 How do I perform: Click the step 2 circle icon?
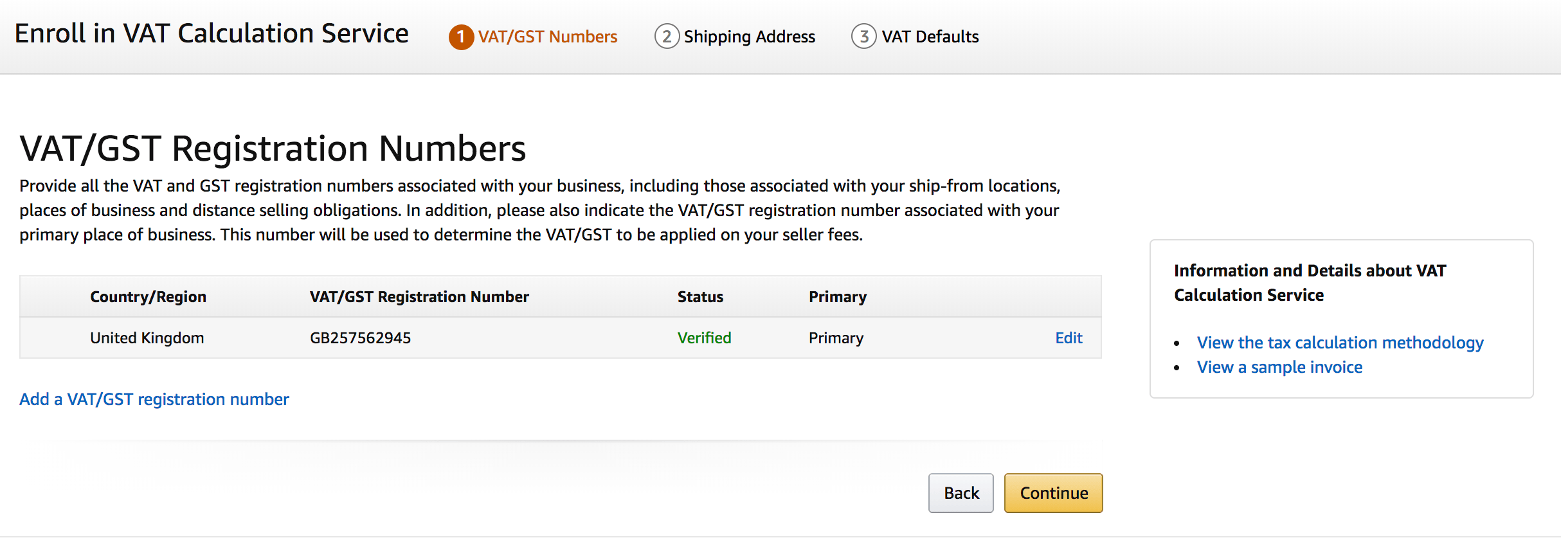click(667, 37)
